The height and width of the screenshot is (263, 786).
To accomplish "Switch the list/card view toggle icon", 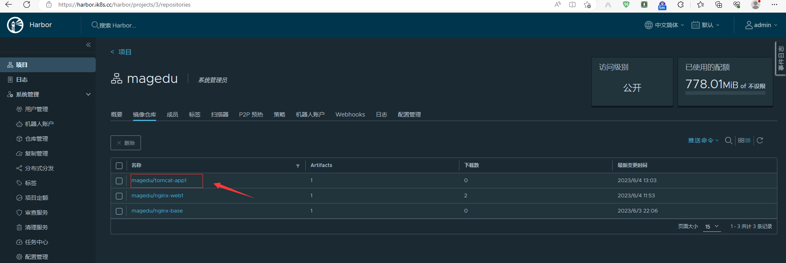I will point(744,140).
